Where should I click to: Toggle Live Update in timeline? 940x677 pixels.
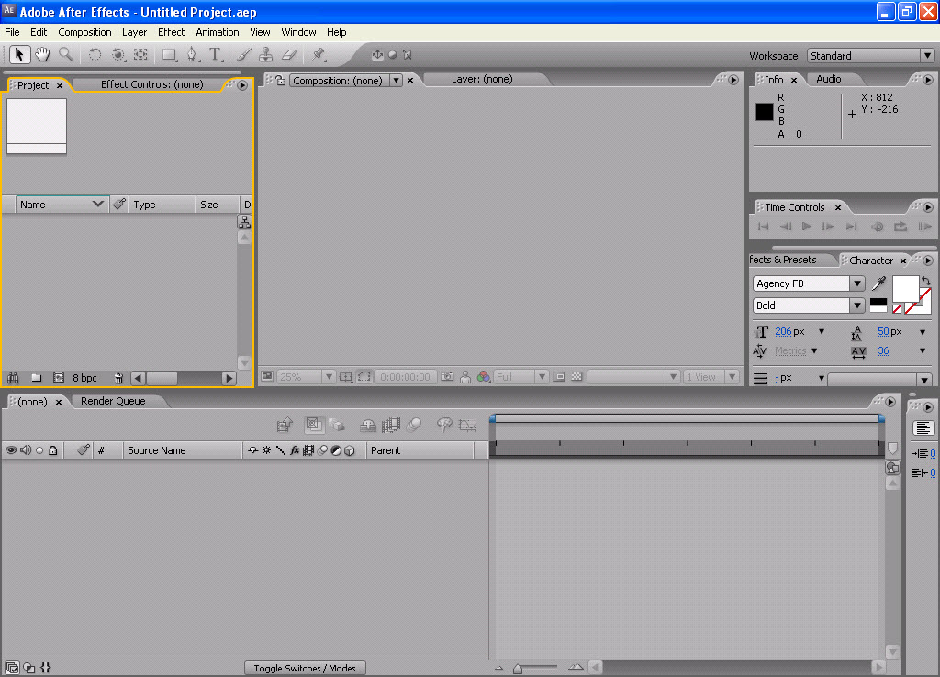(313, 425)
